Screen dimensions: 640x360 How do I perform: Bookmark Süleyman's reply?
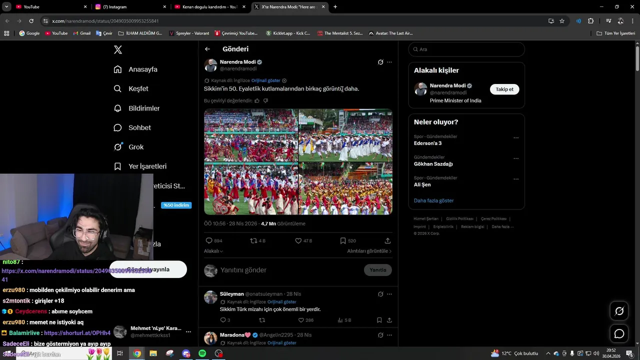(x=379, y=320)
